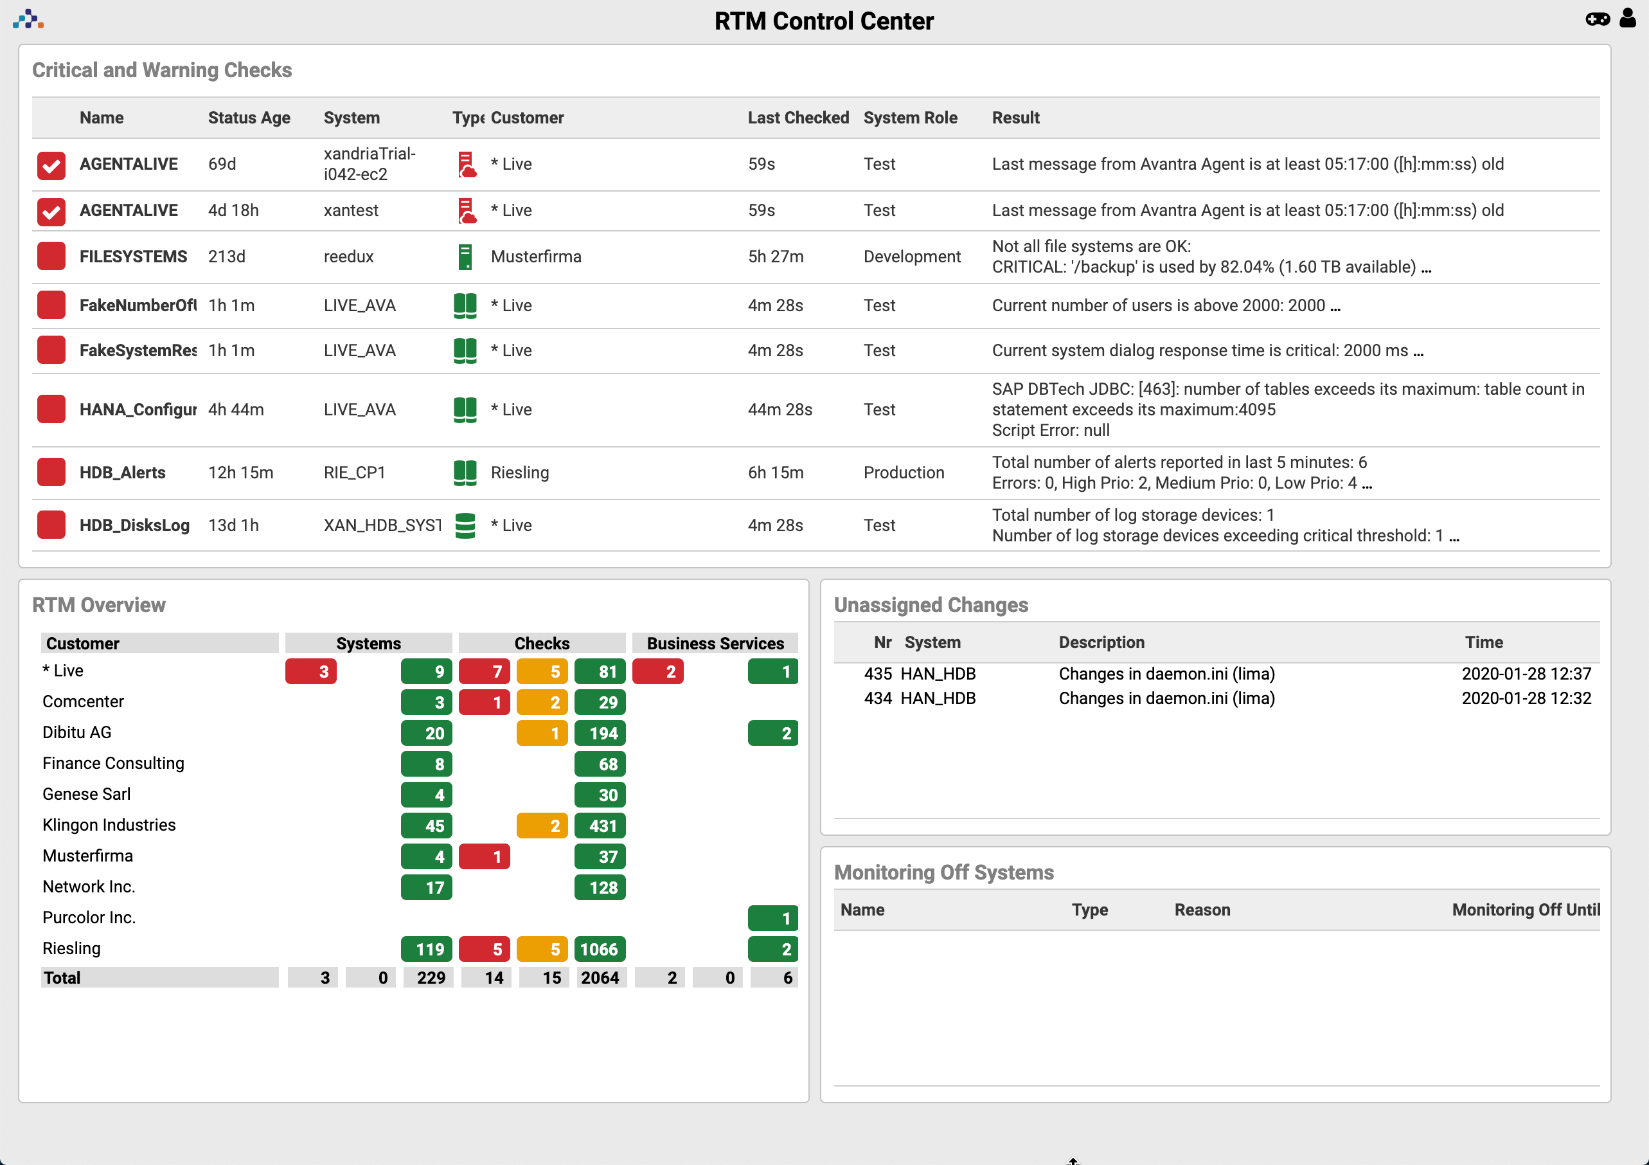Viewport: 1649px width, 1165px height.
Task: Click the orange 2 warning badge for Klingon Industries
Action: [542, 826]
